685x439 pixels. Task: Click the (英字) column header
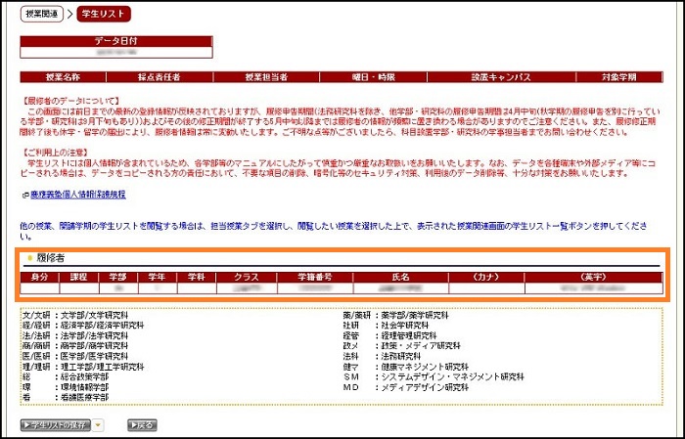pos(593,277)
